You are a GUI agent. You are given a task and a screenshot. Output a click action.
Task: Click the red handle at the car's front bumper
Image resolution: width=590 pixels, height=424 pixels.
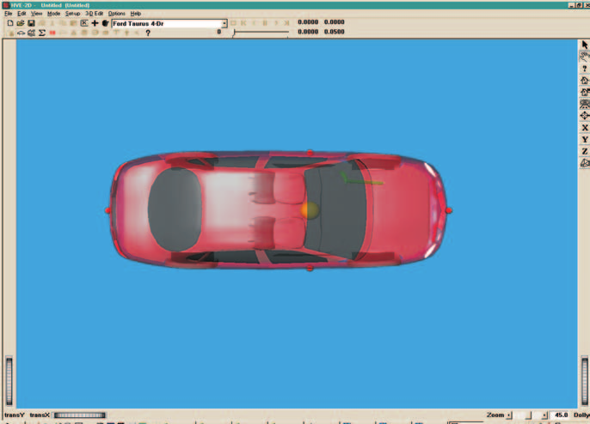coord(449,210)
